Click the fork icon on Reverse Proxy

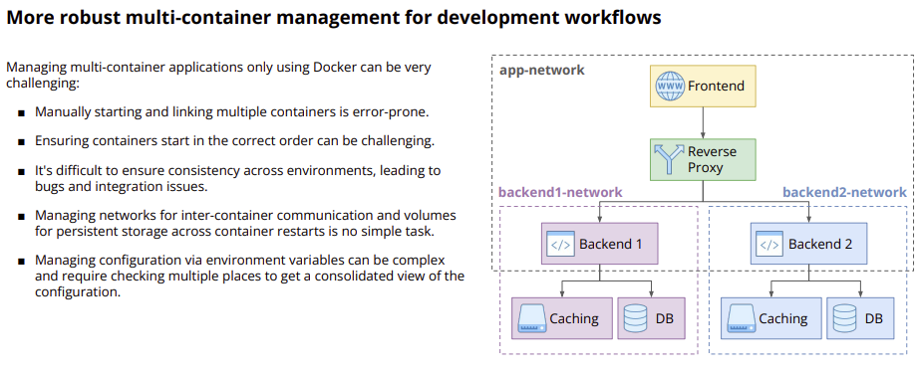tap(669, 159)
